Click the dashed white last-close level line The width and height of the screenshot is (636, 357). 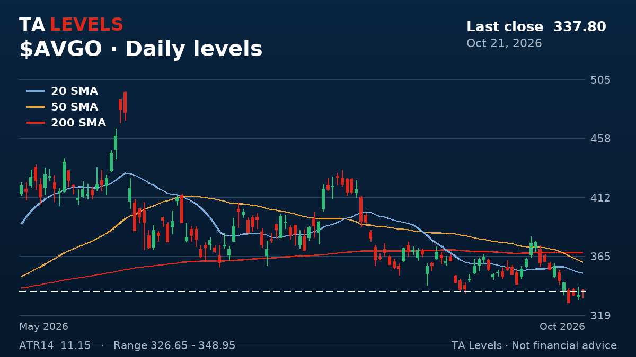coord(302,291)
